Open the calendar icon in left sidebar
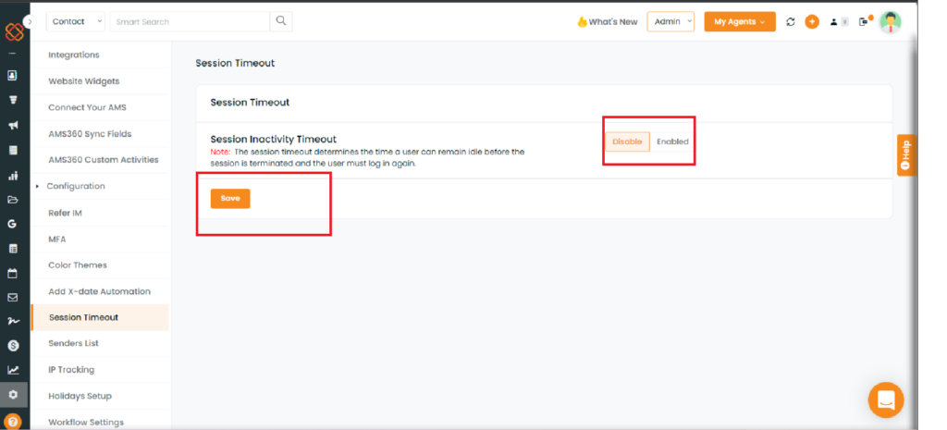This screenshot has height=430, width=947. tap(13, 273)
